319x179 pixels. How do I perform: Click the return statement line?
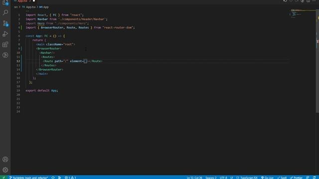tap(39, 40)
